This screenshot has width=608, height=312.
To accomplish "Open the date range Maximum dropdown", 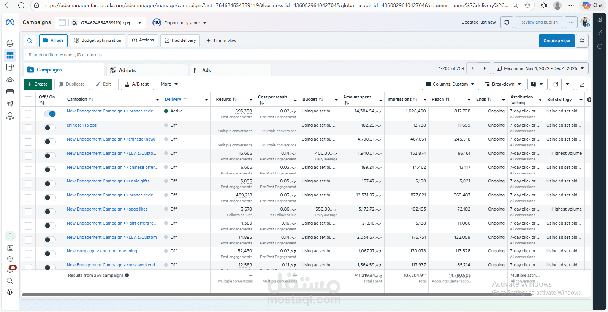I will [x=541, y=68].
